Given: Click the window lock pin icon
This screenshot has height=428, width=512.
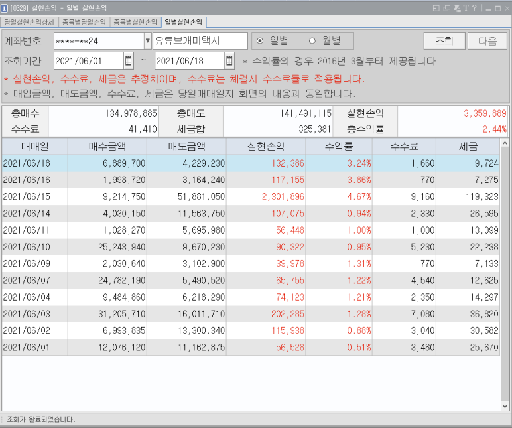Looking at the screenshot, I should click(x=457, y=8).
